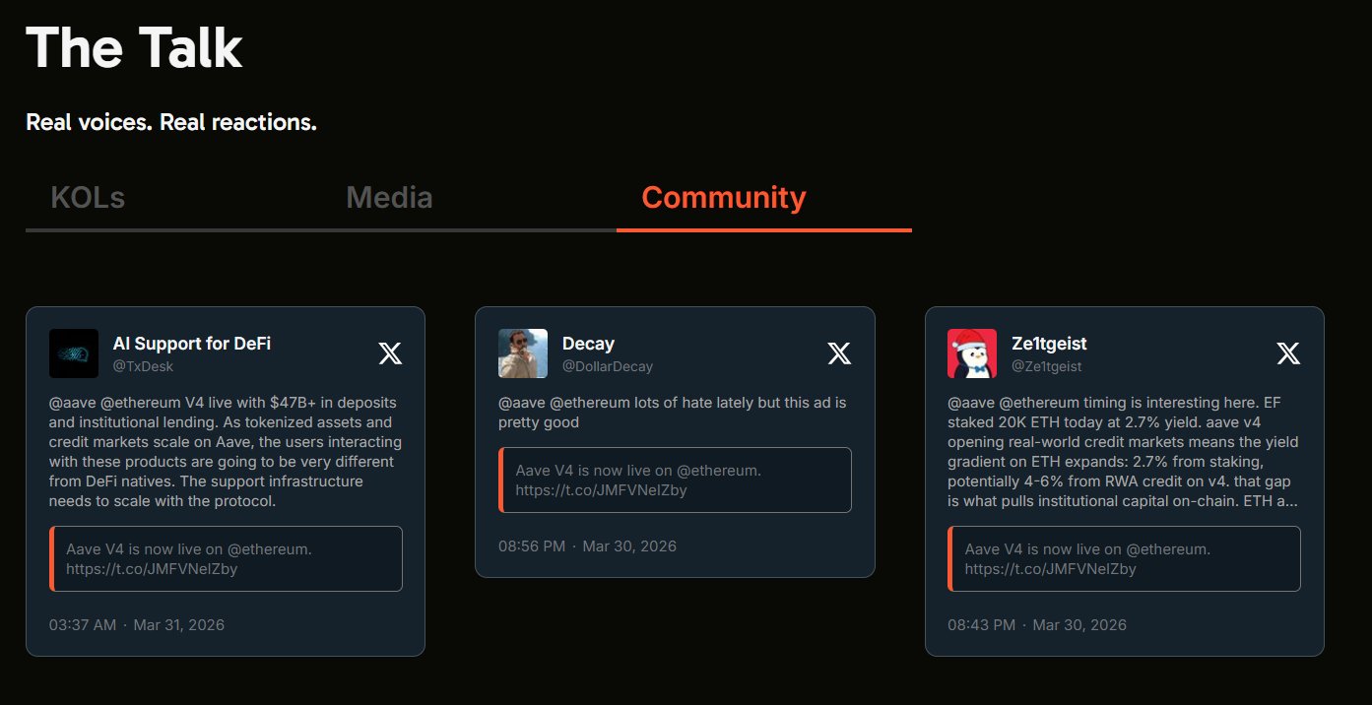
Task: Click the TxDesk profile avatar
Action: coord(74,353)
